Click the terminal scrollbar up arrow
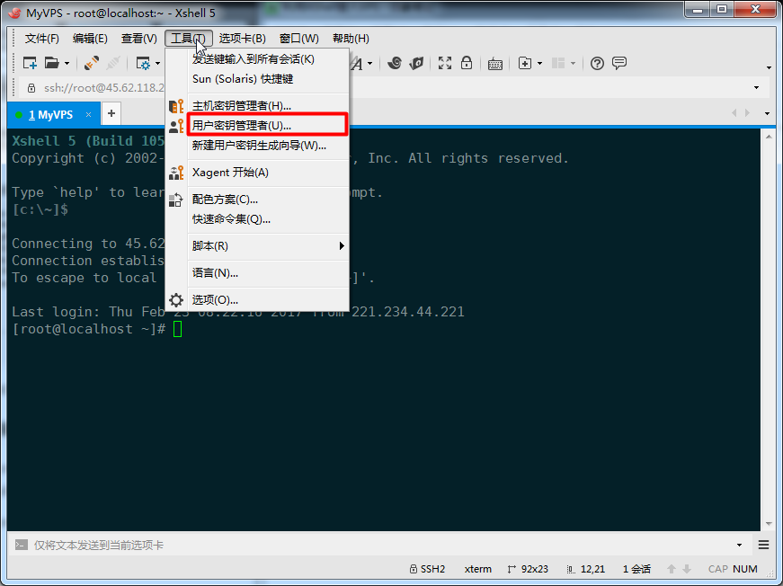Image resolution: width=783 pixels, height=586 pixels. click(x=769, y=136)
